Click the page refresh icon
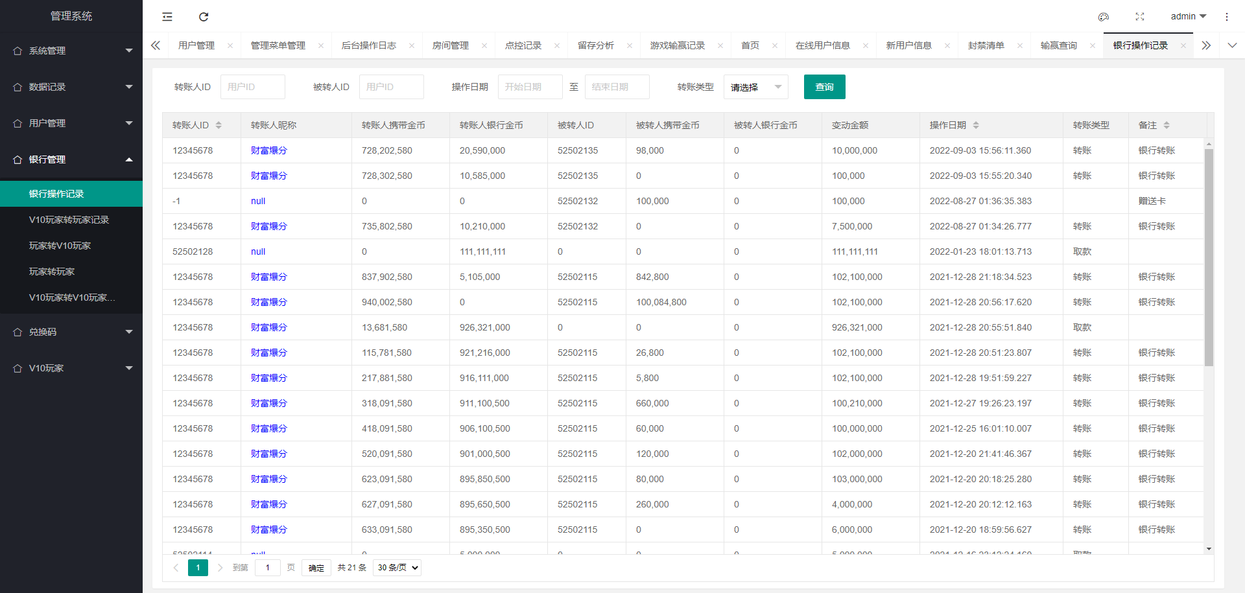Image resolution: width=1245 pixels, height=593 pixels. [204, 16]
